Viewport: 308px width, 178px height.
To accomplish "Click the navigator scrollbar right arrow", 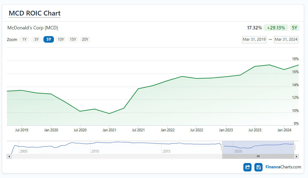I will 296,156.
